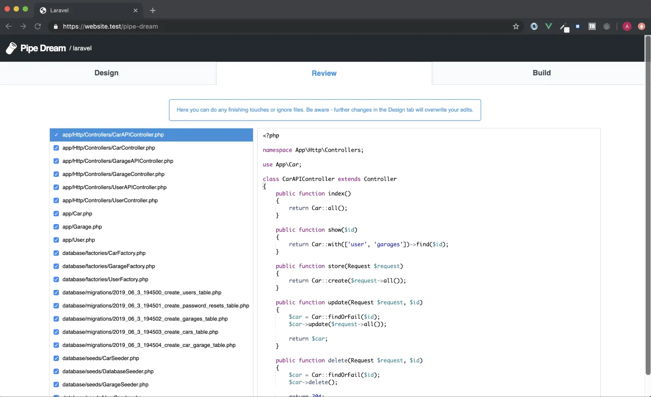Image resolution: width=651 pixels, height=397 pixels.
Task: Toggle the CarFactory.php checkbox
Action: tap(56, 253)
